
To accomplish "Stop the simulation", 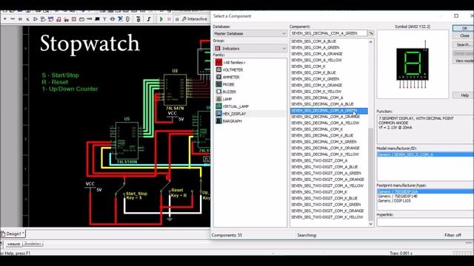I will (177, 19).
